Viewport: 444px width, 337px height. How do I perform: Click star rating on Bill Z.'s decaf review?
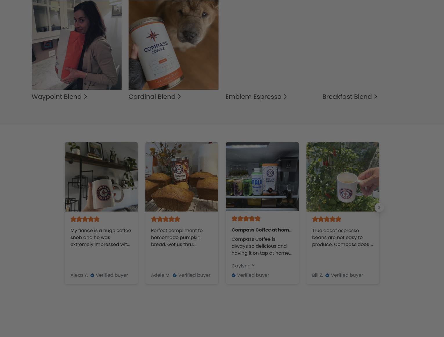[326, 219]
